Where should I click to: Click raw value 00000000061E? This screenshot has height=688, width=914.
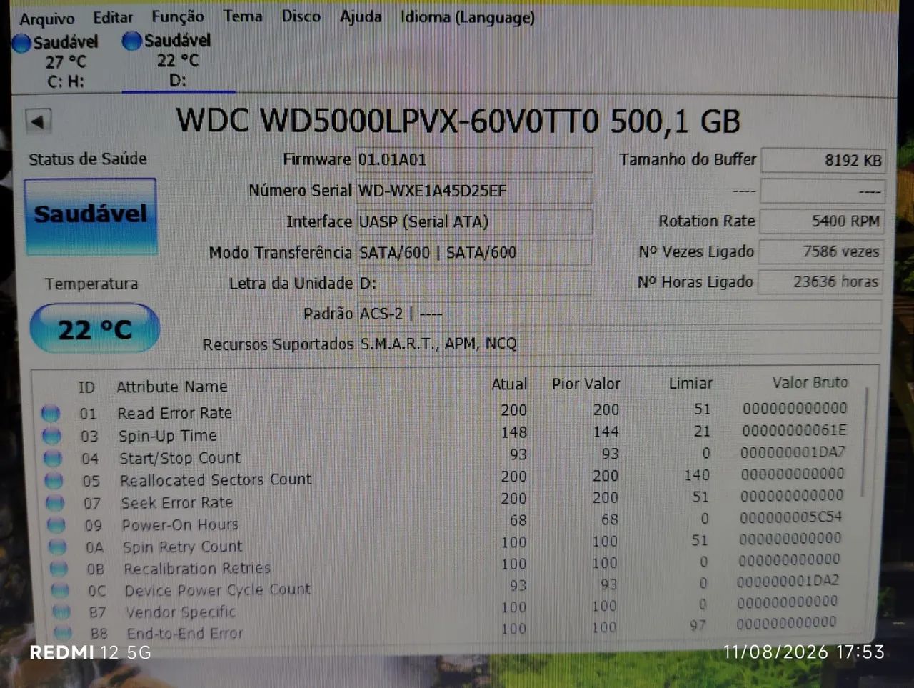point(794,430)
